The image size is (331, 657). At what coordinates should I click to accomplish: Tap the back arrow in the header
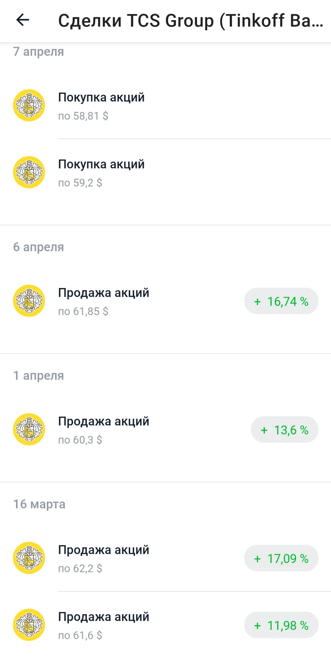[x=23, y=20]
